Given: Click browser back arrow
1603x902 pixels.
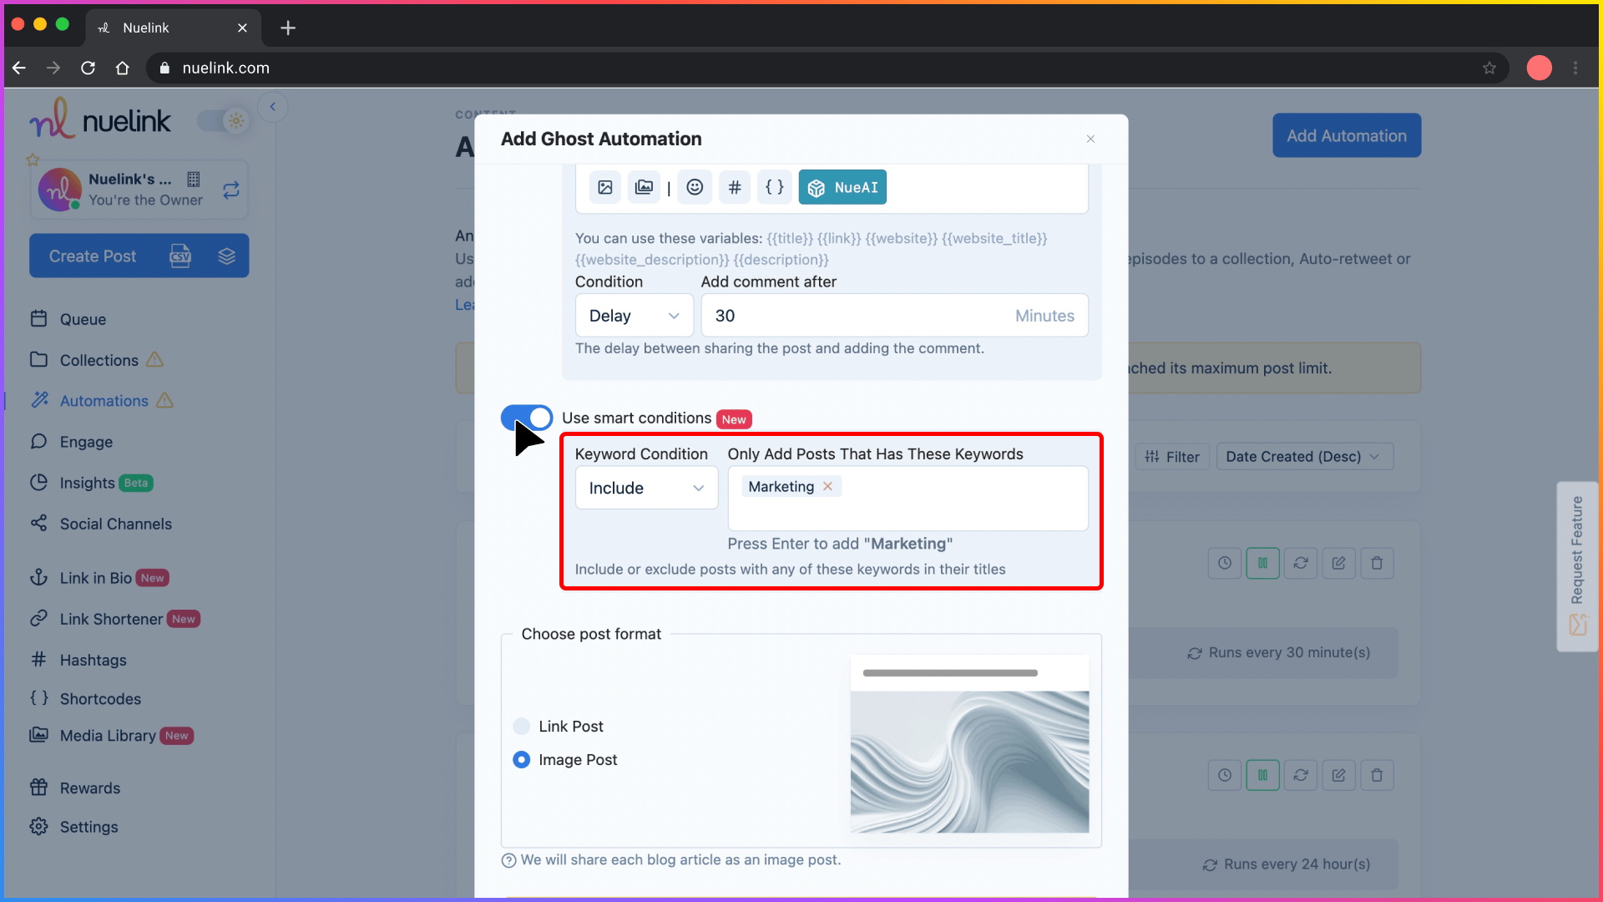Looking at the screenshot, I should [19, 68].
